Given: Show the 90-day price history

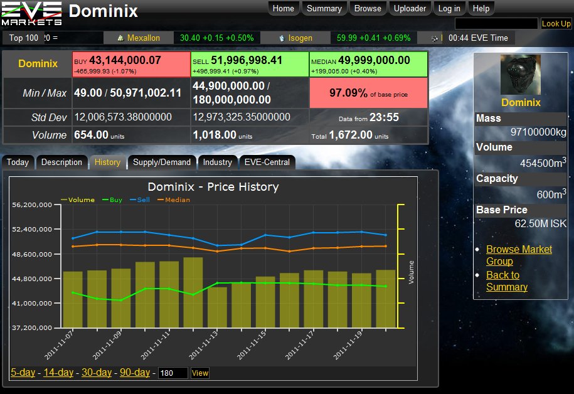Looking at the screenshot, I should pyautogui.click(x=135, y=373).
